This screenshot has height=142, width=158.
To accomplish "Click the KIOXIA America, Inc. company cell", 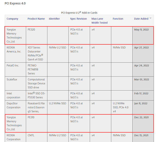I will 14,49.
